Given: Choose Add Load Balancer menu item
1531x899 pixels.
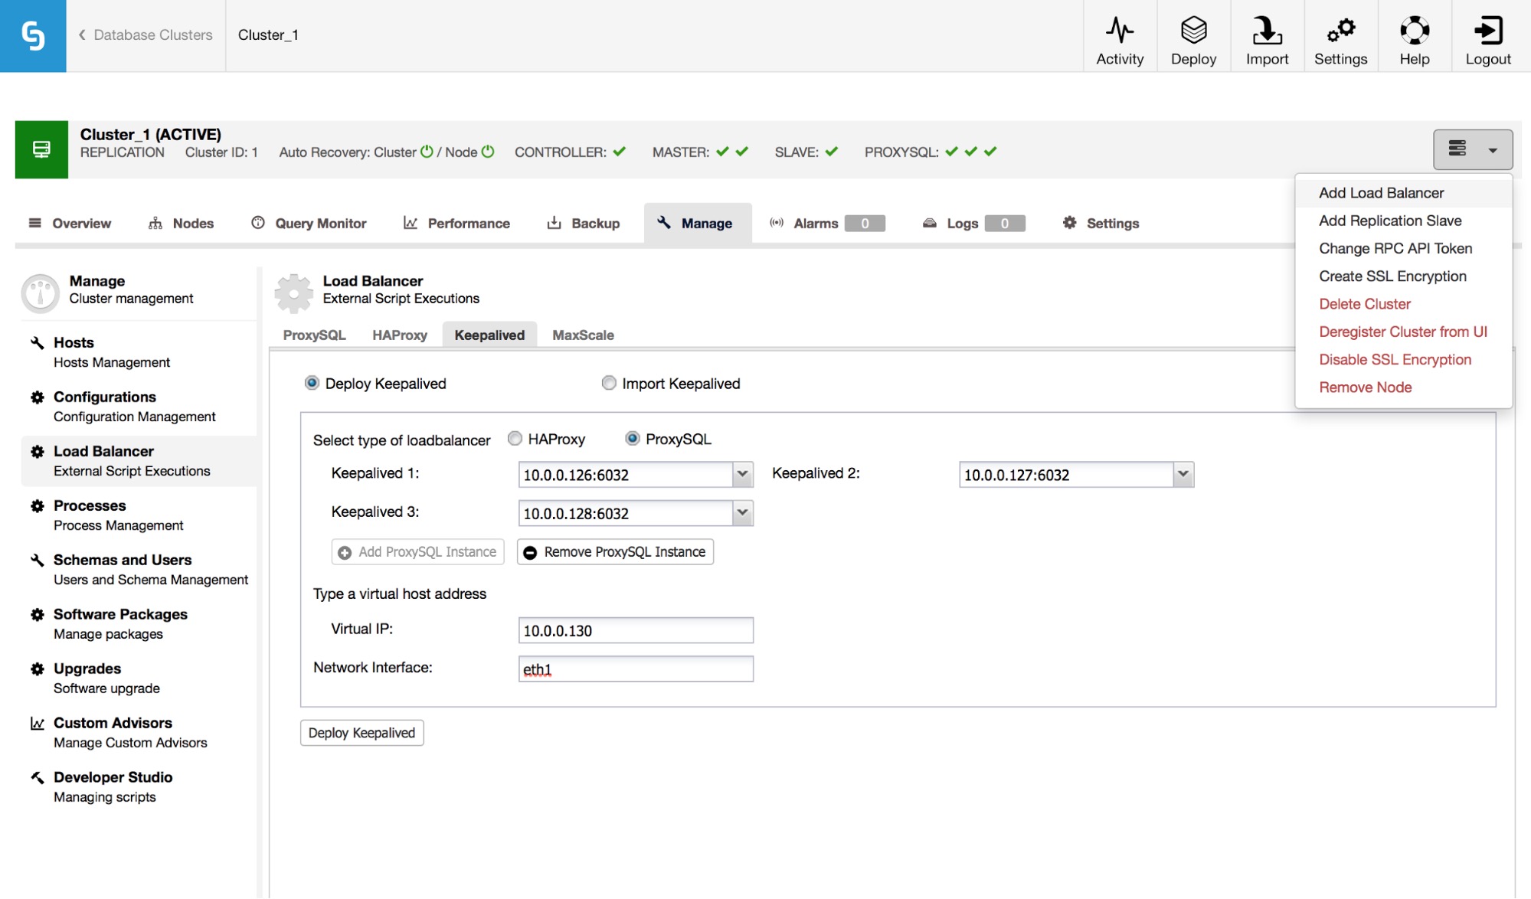Looking at the screenshot, I should coord(1403,193).
